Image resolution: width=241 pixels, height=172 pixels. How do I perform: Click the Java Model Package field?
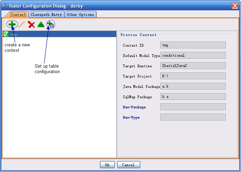click(x=193, y=86)
